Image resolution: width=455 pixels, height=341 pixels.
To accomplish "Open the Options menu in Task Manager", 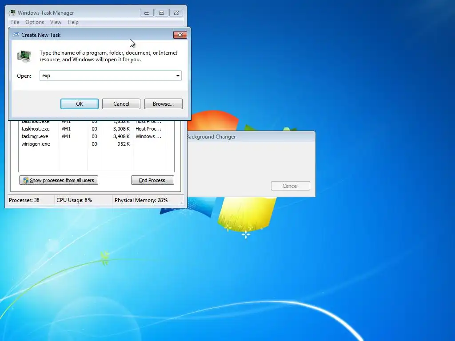I will [x=35, y=22].
